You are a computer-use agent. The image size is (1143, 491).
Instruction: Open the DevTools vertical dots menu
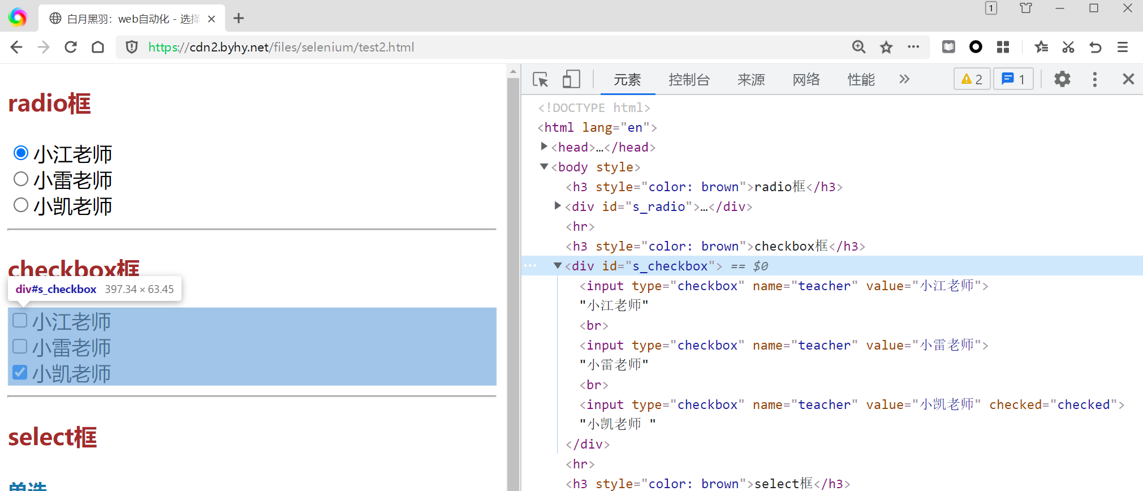[x=1095, y=79]
